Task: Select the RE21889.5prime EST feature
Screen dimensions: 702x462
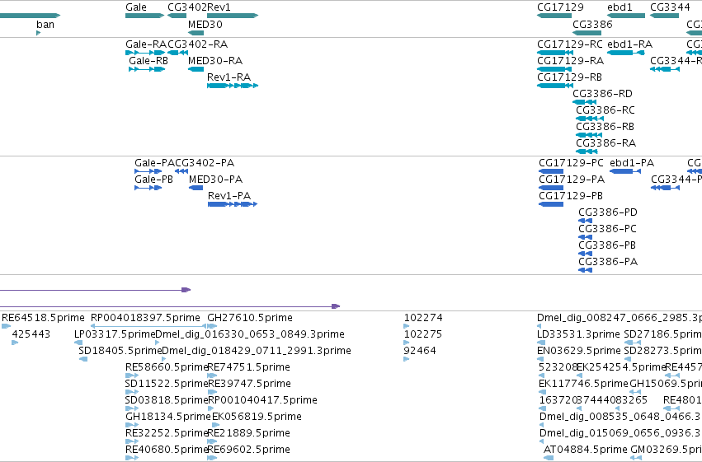Action: point(212,442)
